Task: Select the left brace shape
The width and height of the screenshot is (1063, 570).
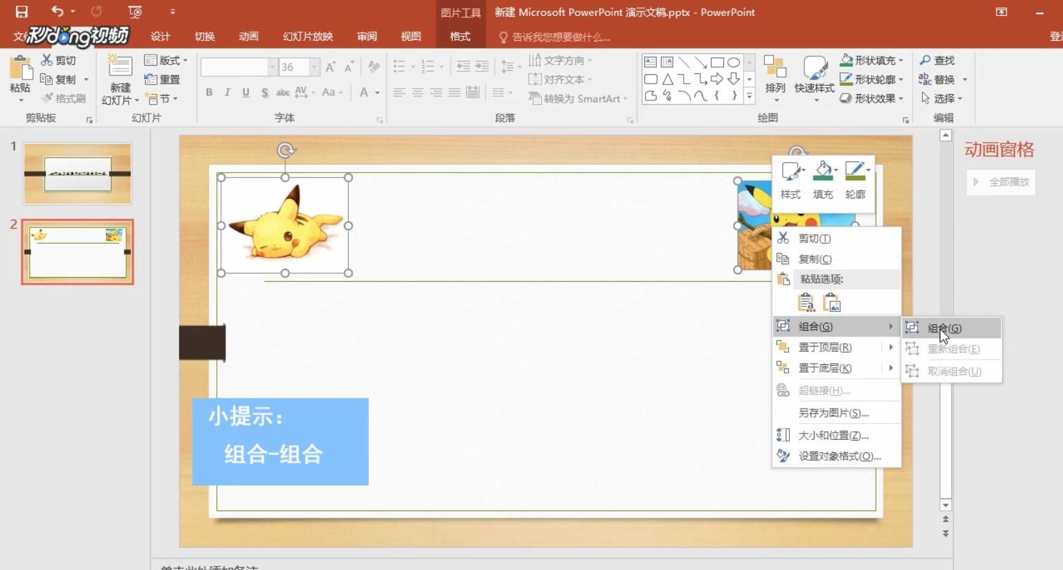Action: pos(717,96)
